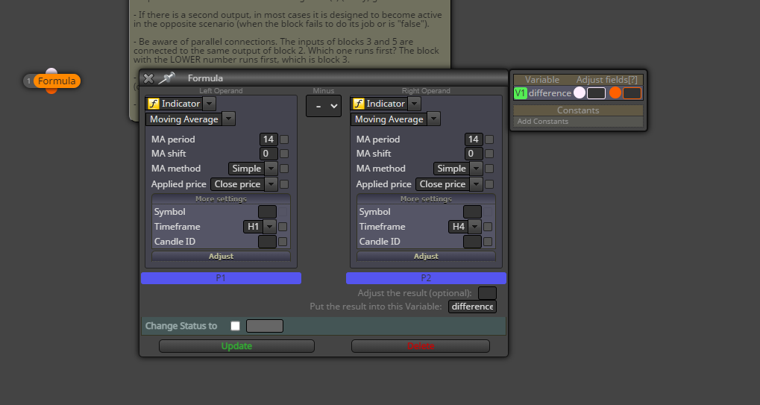Toggle left operand Timeframe checkbox

coord(283,227)
